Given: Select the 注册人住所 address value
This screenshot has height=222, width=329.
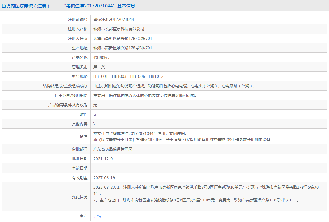Looking at the screenshot, I should tap(123, 38).
